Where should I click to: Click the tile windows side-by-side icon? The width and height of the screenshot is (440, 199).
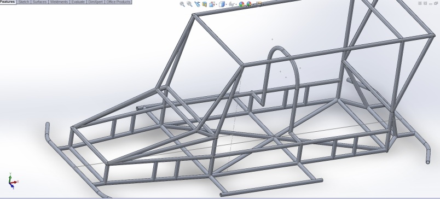(420, 3)
